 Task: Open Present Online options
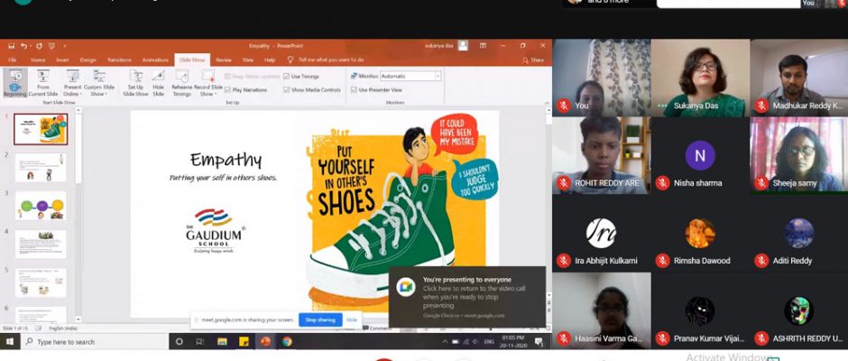(72, 83)
